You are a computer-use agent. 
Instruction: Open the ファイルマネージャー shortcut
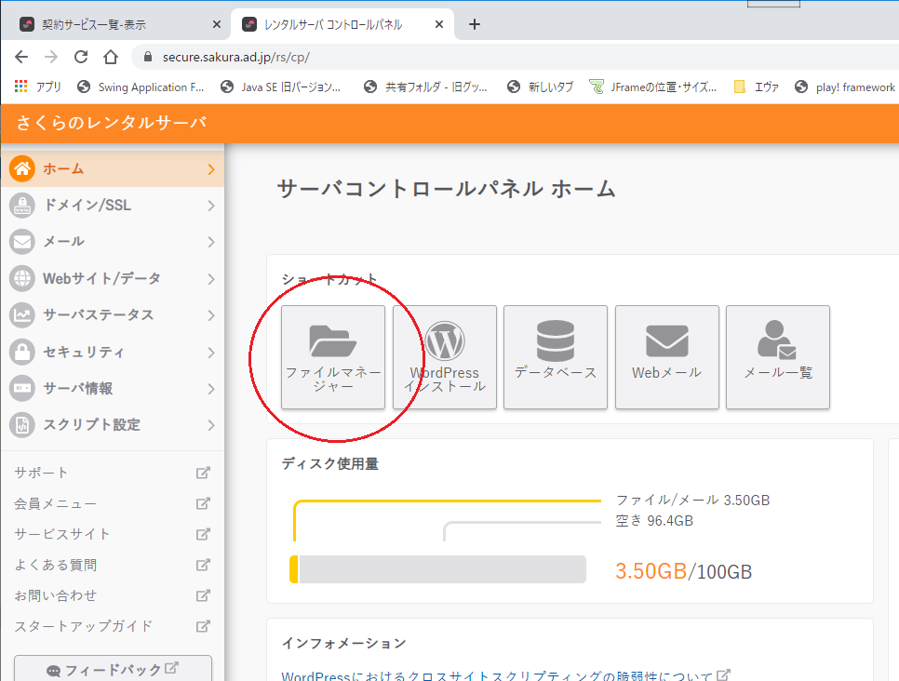(x=333, y=357)
